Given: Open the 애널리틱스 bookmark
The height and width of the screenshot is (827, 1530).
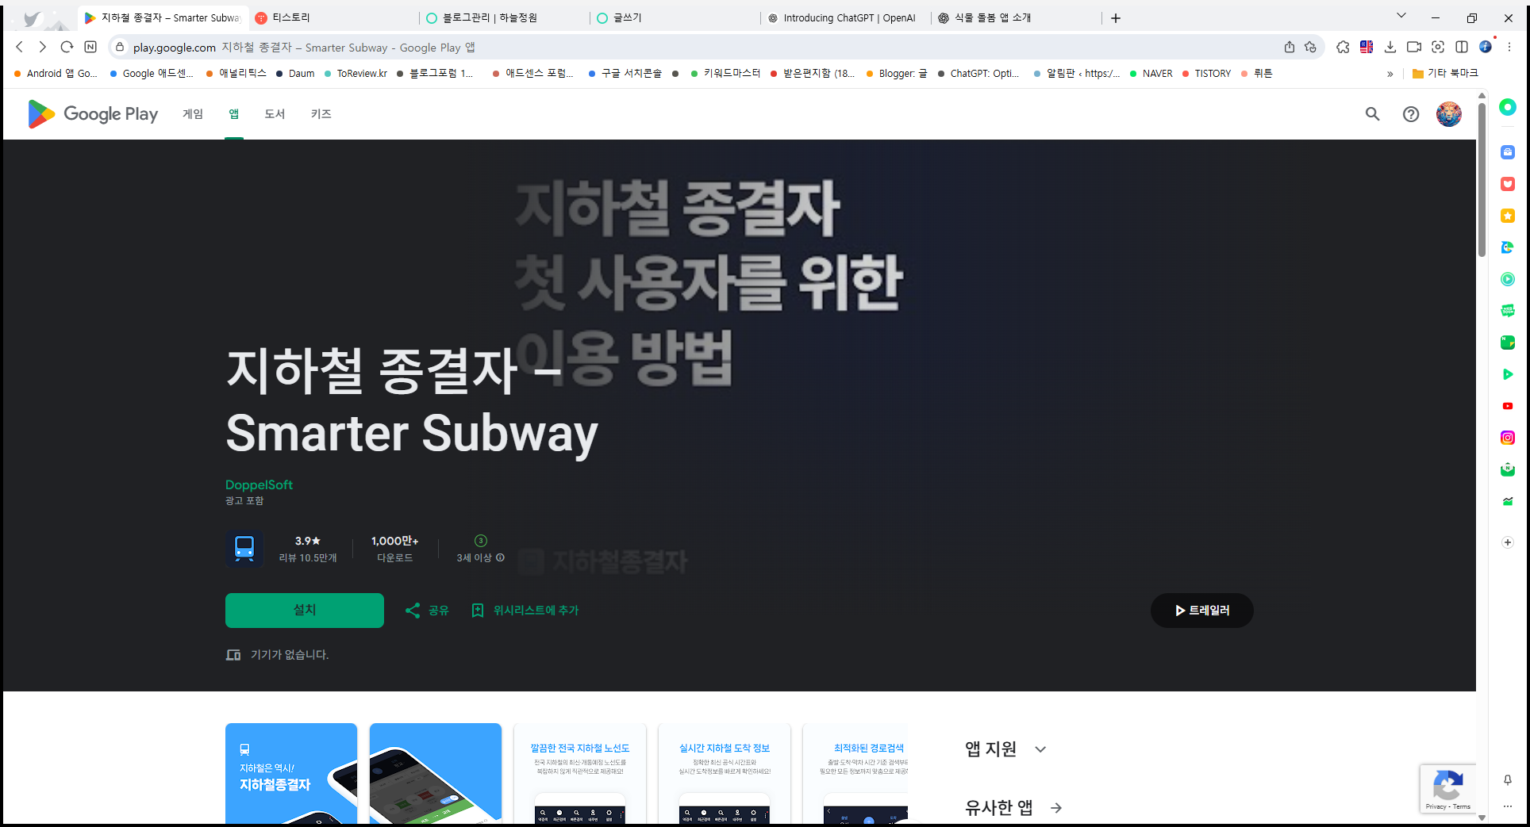Looking at the screenshot, I should (236, 73).
